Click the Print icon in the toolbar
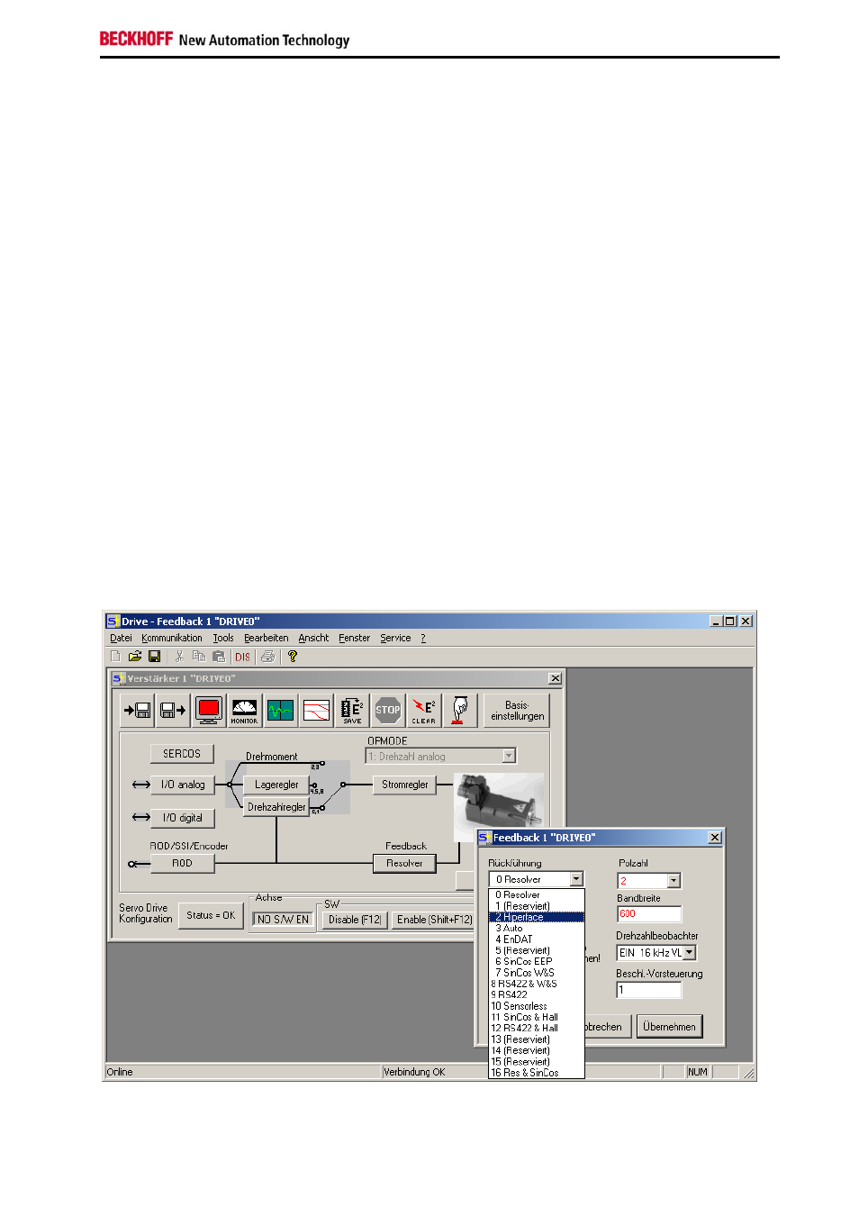 (x=267, y=657)
